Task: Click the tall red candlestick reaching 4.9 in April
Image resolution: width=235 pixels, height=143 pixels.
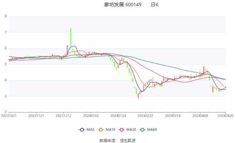Action: (x=204, y=70)
